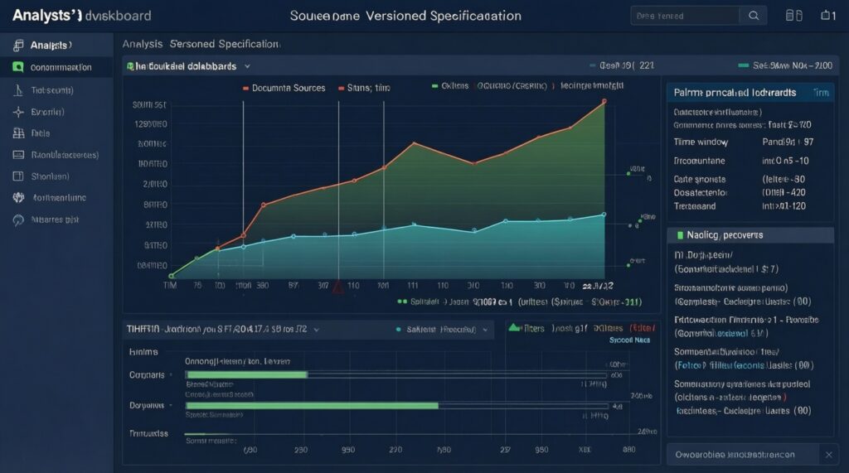The height and width of the screenshot is (473, 849).
Task: Click the notification icon showing 1
Action: click(827, 16)
